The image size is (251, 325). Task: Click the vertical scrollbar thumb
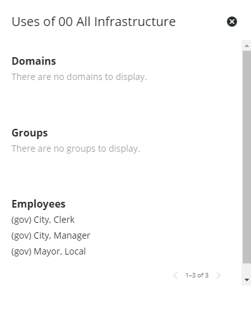point(247,157)
